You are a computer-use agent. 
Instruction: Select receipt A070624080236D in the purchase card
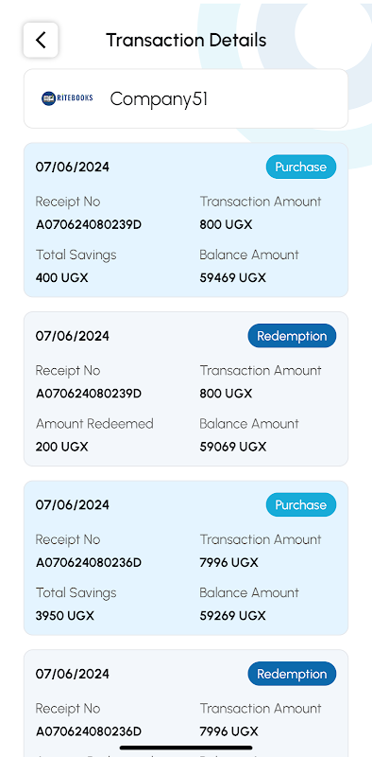pyautogui.click(x=89, y=563)
